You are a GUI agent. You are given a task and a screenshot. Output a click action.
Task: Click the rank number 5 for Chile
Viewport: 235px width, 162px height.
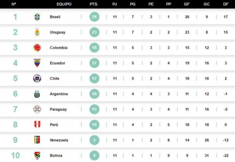pyautogui.click(x=15, y=78)
